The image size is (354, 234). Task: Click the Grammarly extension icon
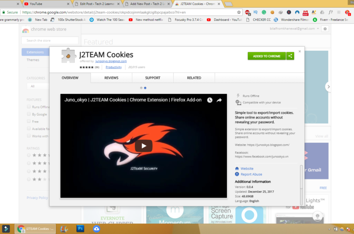point(264,12)
